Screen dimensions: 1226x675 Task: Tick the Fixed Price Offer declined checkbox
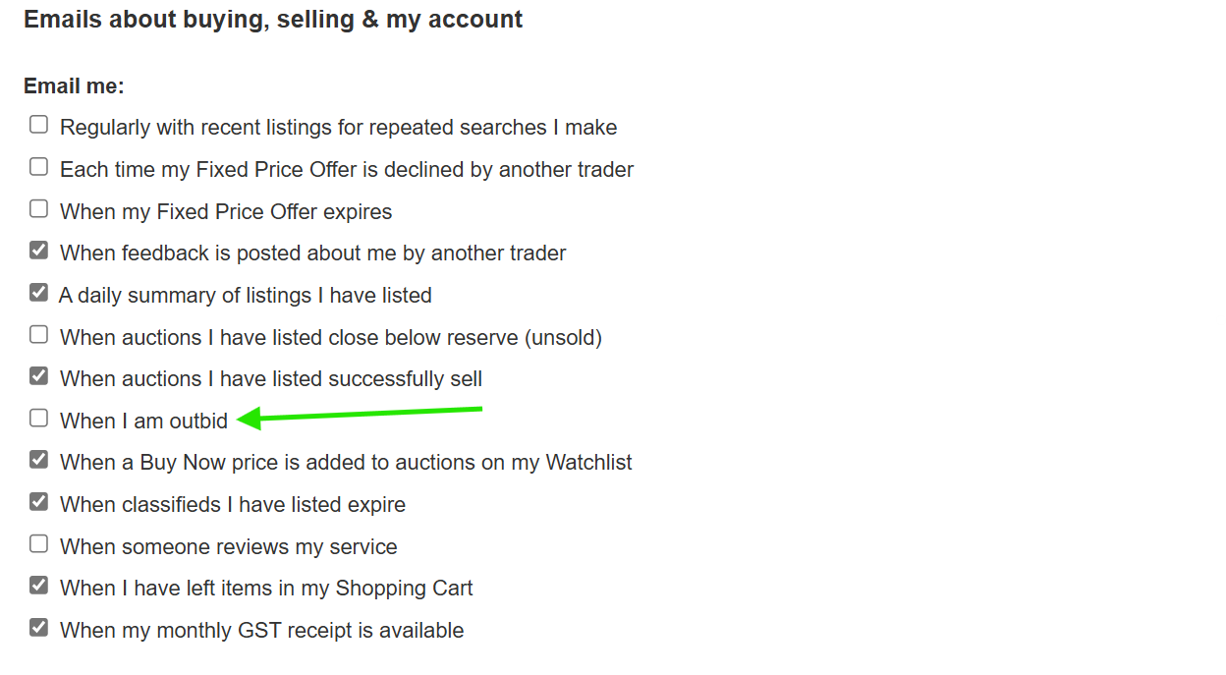38,167
